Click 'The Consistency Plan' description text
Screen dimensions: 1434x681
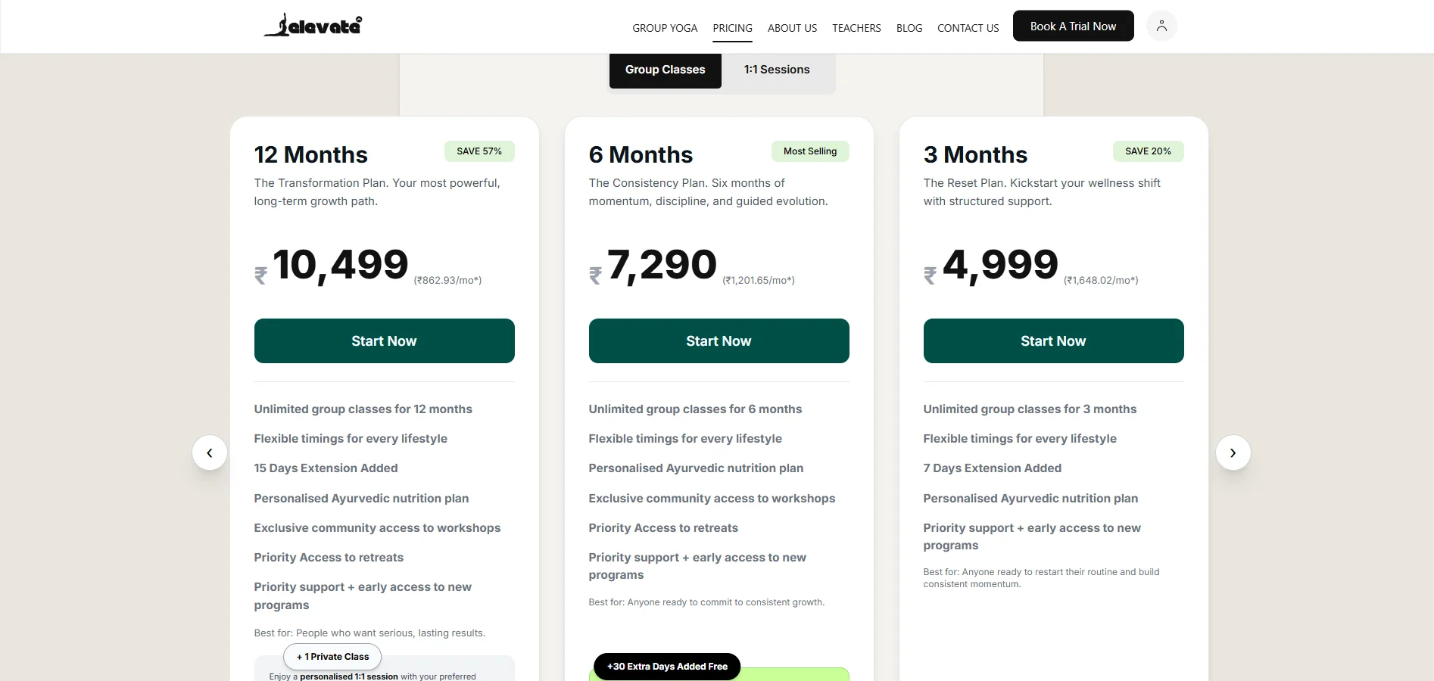pyautogui.click(x=708, y=192)
